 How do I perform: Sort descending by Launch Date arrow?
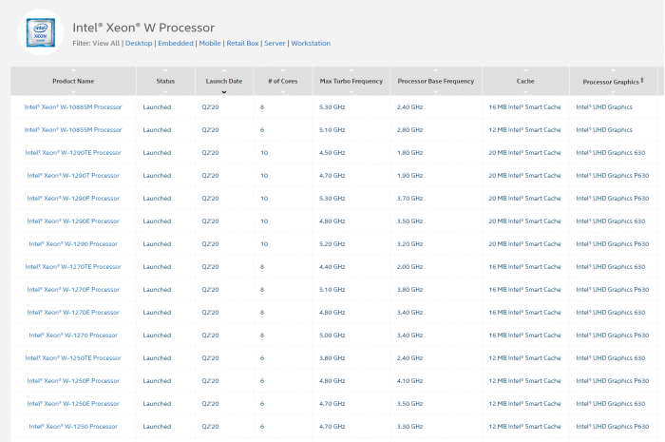coord(224,92)
